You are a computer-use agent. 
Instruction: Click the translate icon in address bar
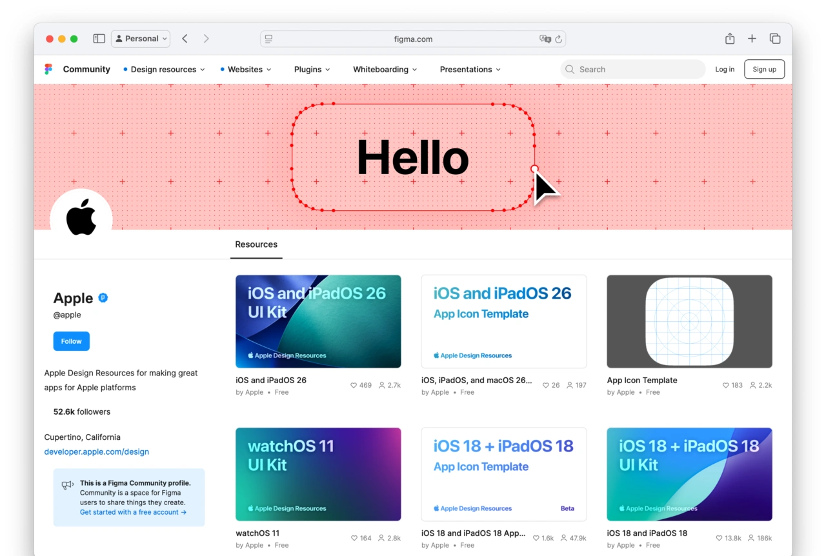pyautogui.click(x=545, y=39)
